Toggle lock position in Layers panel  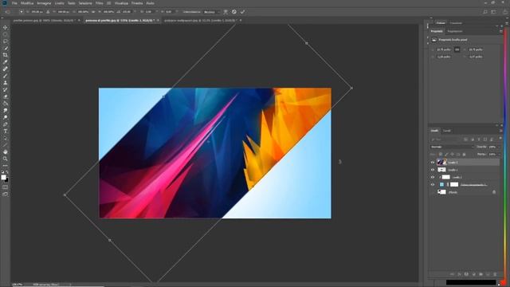click(452, 154)
